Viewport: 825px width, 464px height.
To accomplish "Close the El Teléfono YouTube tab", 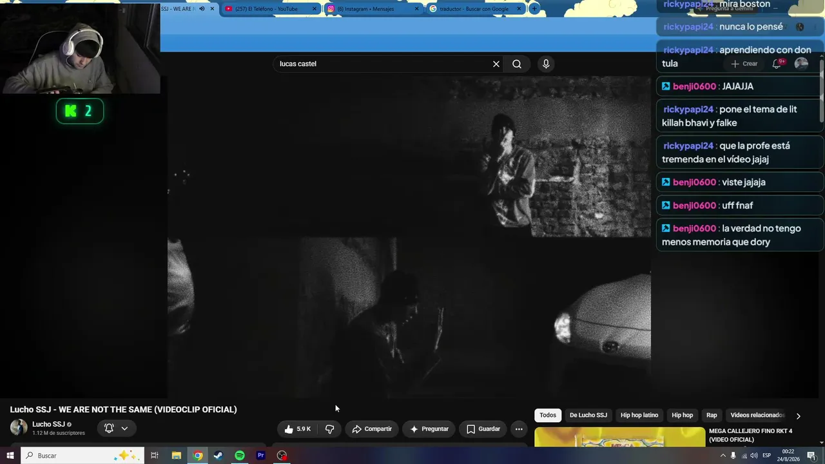I will [315, 9].
